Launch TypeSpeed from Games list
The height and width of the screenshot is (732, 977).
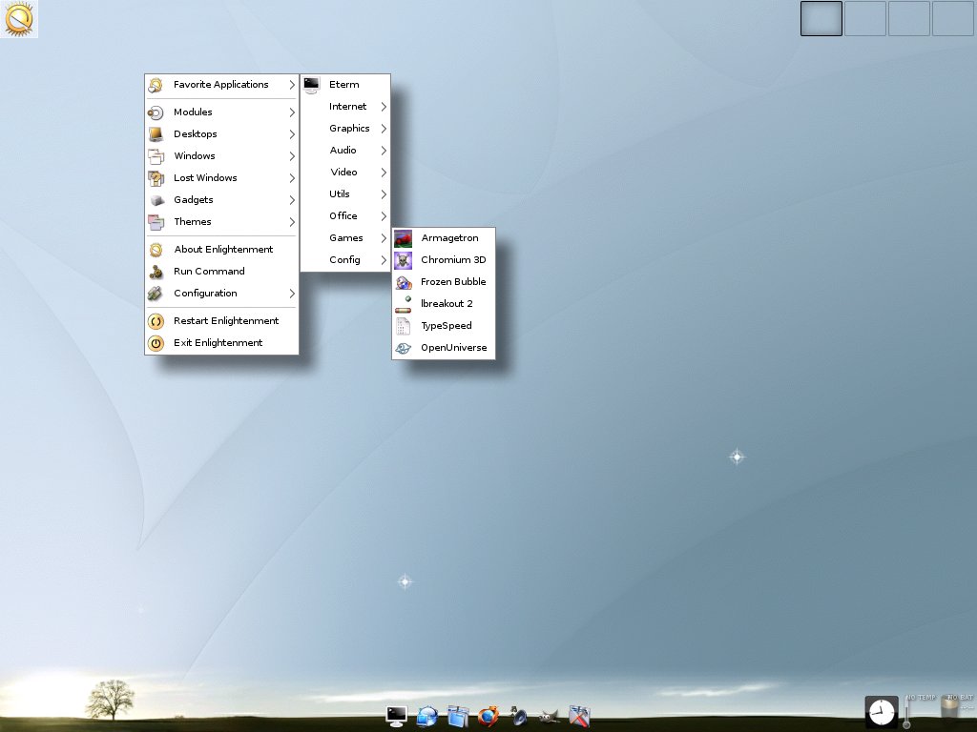point(444,326)
